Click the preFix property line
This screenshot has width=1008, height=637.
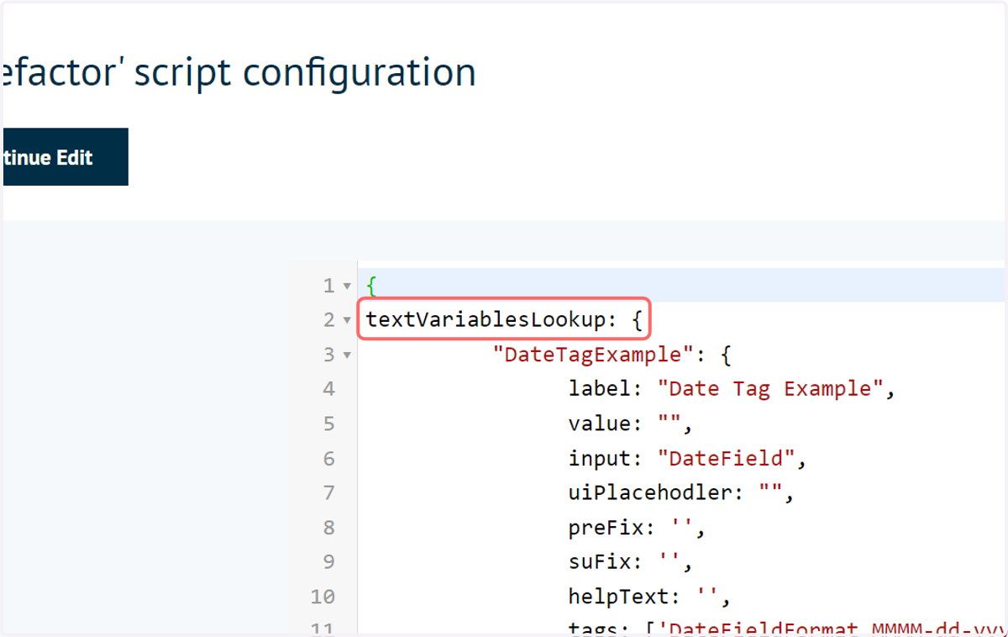tap(637, 527)
